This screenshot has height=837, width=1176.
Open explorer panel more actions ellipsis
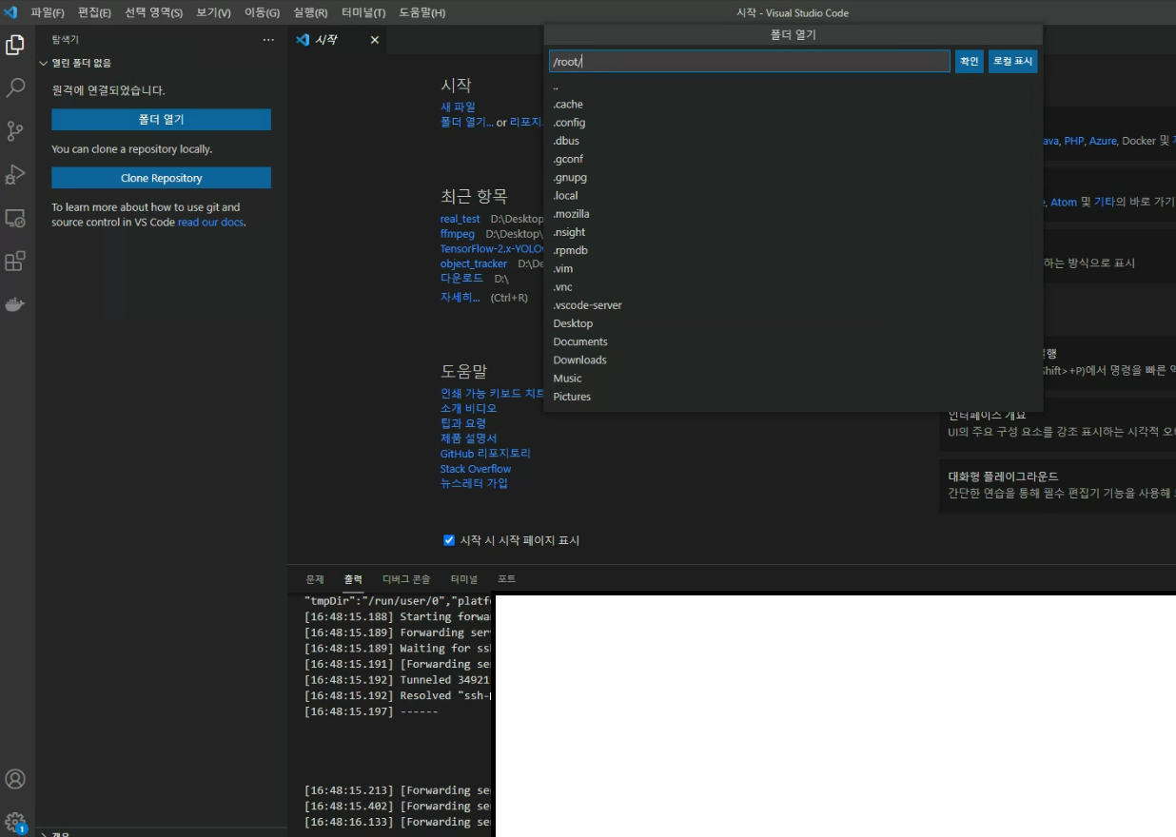[268, 40]
